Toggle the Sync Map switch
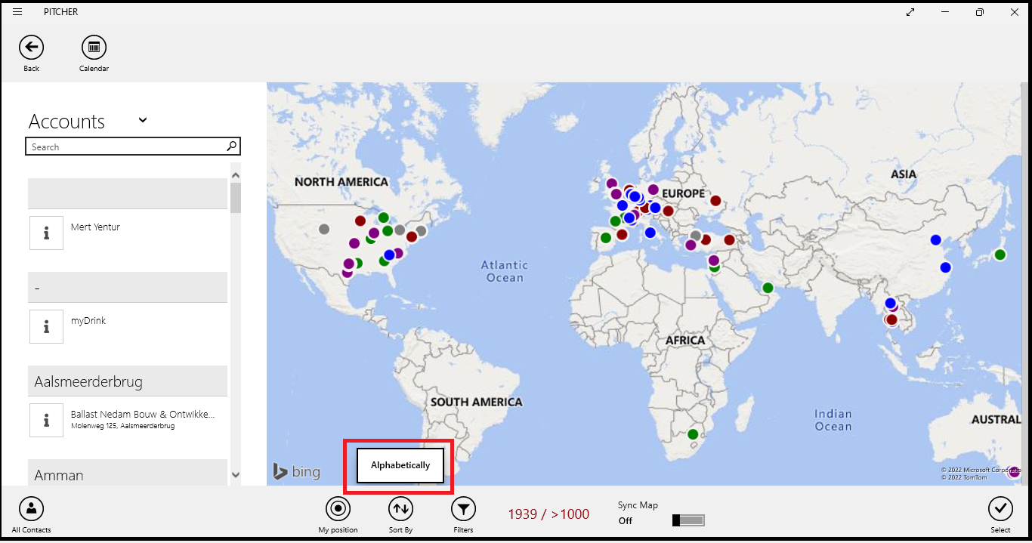This screenshot has height=543, width=1032. (688, 520)
